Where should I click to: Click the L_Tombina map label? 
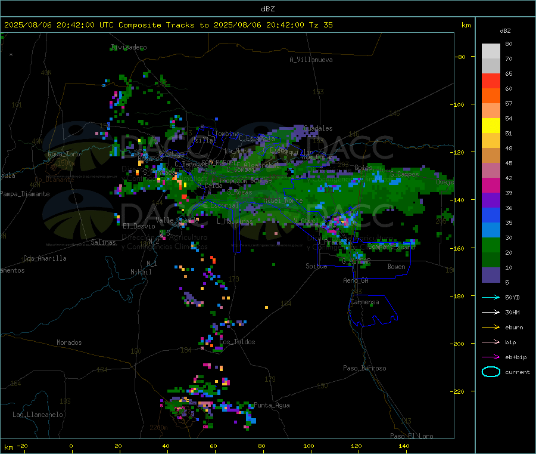coord(223,134)
